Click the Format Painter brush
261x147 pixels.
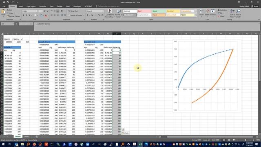click(x=13, y=16)
